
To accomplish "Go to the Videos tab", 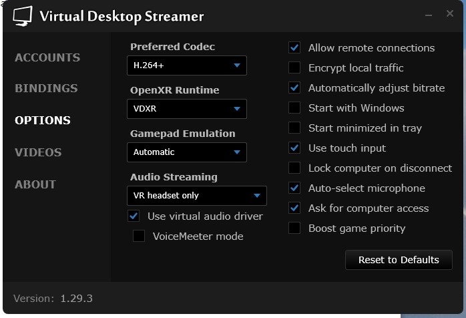I will coord(38,152).
